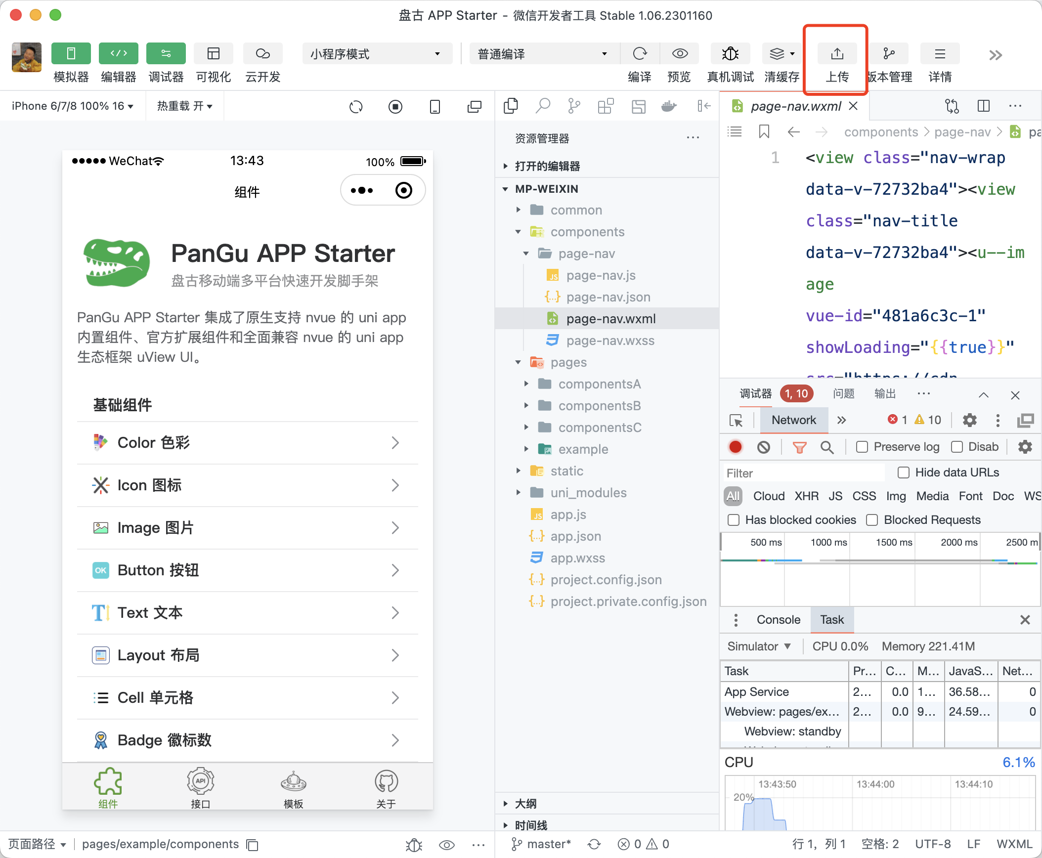Open the 普通编译 compile mode dropdown
This screenshot has height=858, width=1042.
(544, 53)
